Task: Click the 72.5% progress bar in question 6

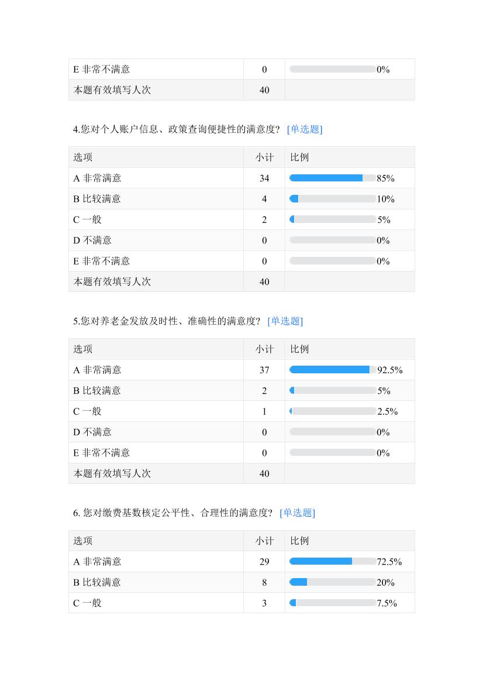Action: tap(332, 562)
